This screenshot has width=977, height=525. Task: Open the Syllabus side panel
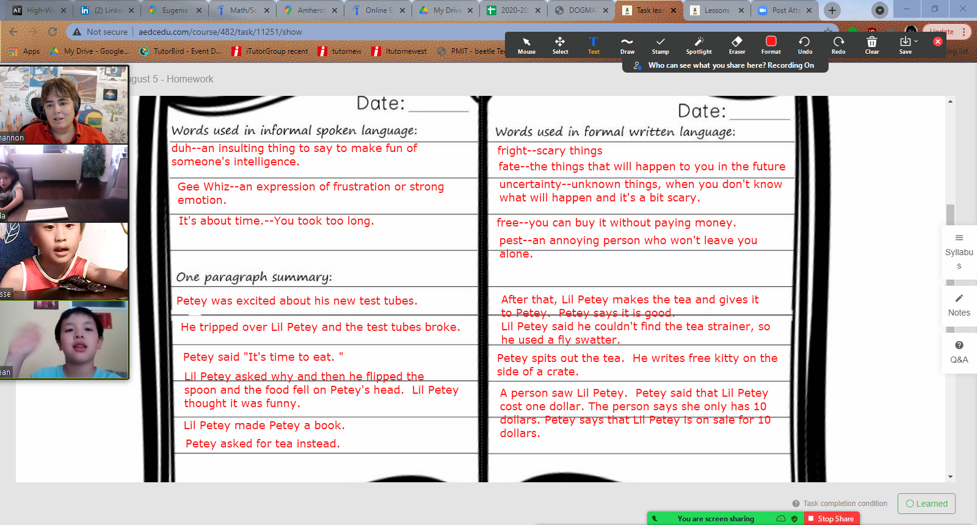[x=959, y=252]
